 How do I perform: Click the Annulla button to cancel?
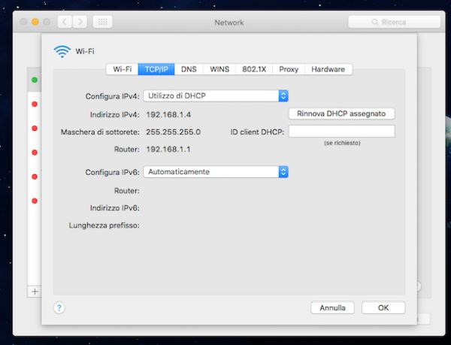[x=332, y=307]
